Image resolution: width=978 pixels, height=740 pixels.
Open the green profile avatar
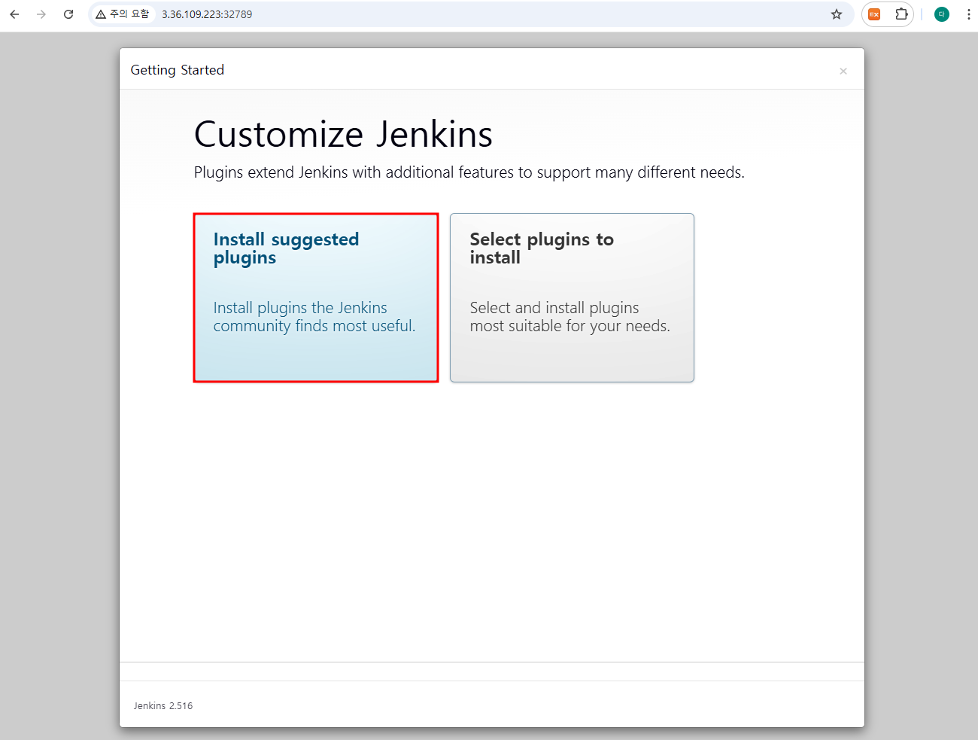tap(941, 14)
